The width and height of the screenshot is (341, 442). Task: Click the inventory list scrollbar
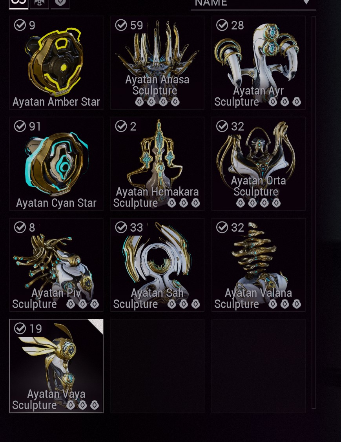point(314,212)
